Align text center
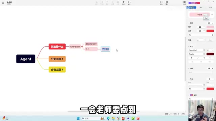Screen dimensions: 216x121 (x=201, y=62)
